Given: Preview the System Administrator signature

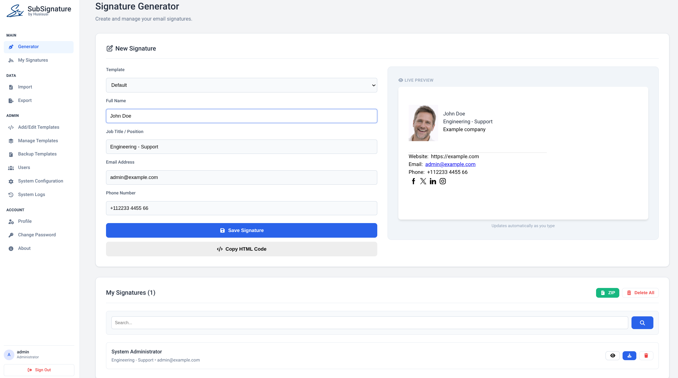Looking at the screenshot, I should [613, 356].
